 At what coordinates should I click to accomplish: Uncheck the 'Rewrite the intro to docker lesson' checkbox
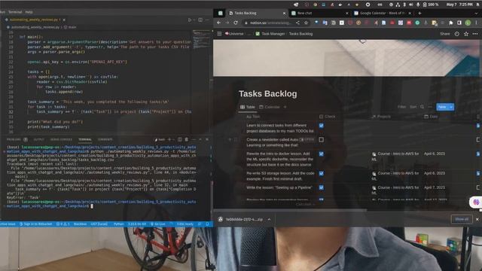(x=322, y=154)
